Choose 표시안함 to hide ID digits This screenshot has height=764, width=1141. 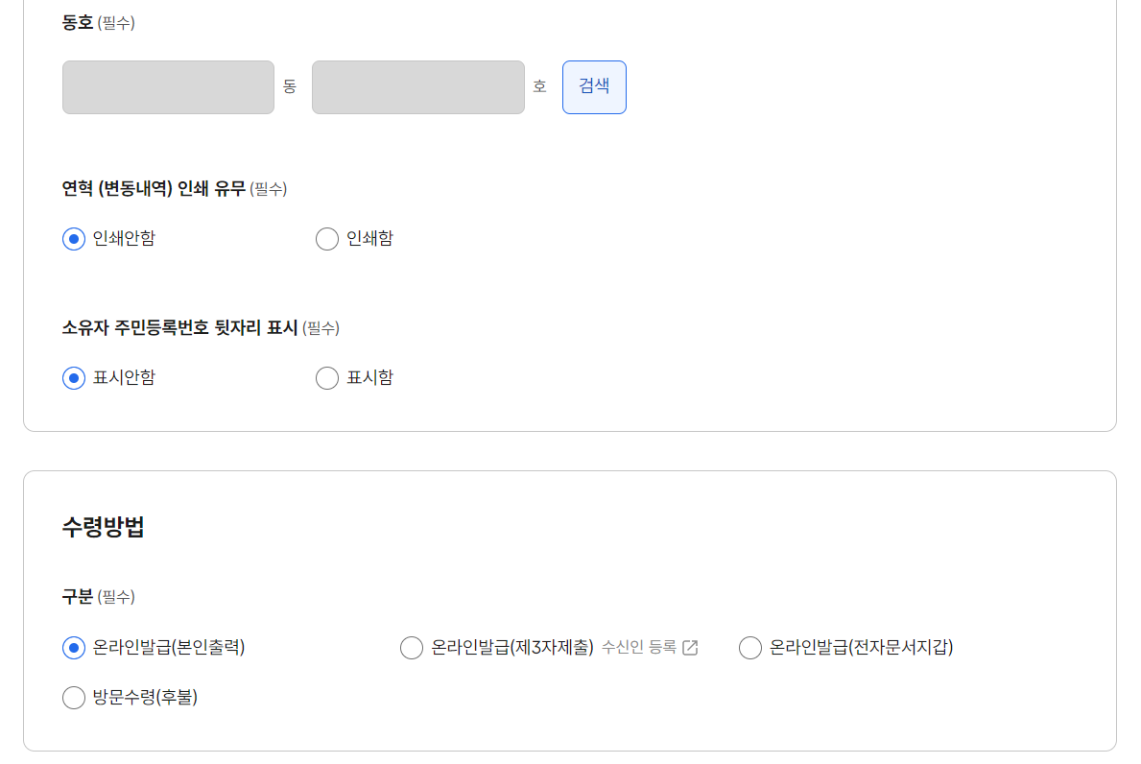point(73,377)
